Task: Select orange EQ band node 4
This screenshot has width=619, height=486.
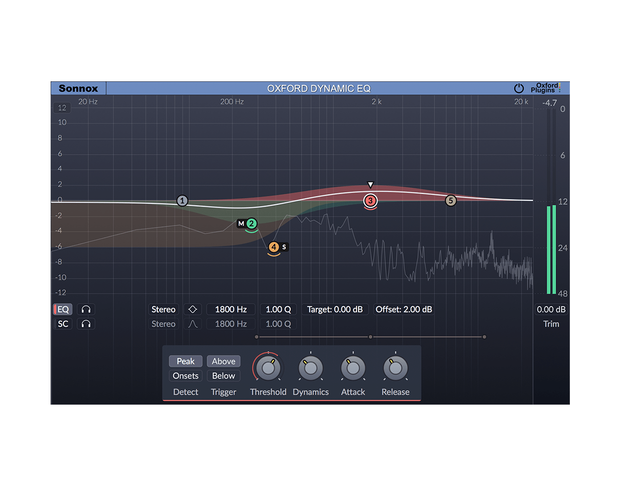Action: tap(274, 247)
